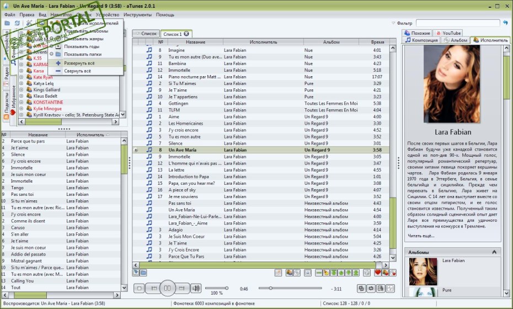The height and width of the screenshot is (309, 513).
Task: Mute sound with the speaker icon
Action: [195, 288]
